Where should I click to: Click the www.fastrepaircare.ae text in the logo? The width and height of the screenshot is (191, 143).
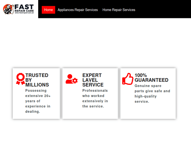tap(24, 13)
